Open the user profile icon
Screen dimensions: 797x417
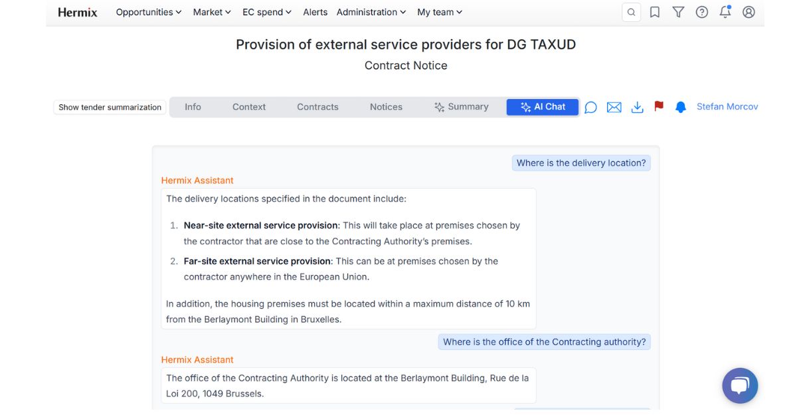click(x=749, y=12)
